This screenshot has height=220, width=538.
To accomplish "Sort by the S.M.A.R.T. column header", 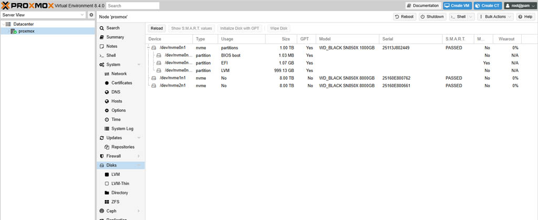I will tap(458, 39).
